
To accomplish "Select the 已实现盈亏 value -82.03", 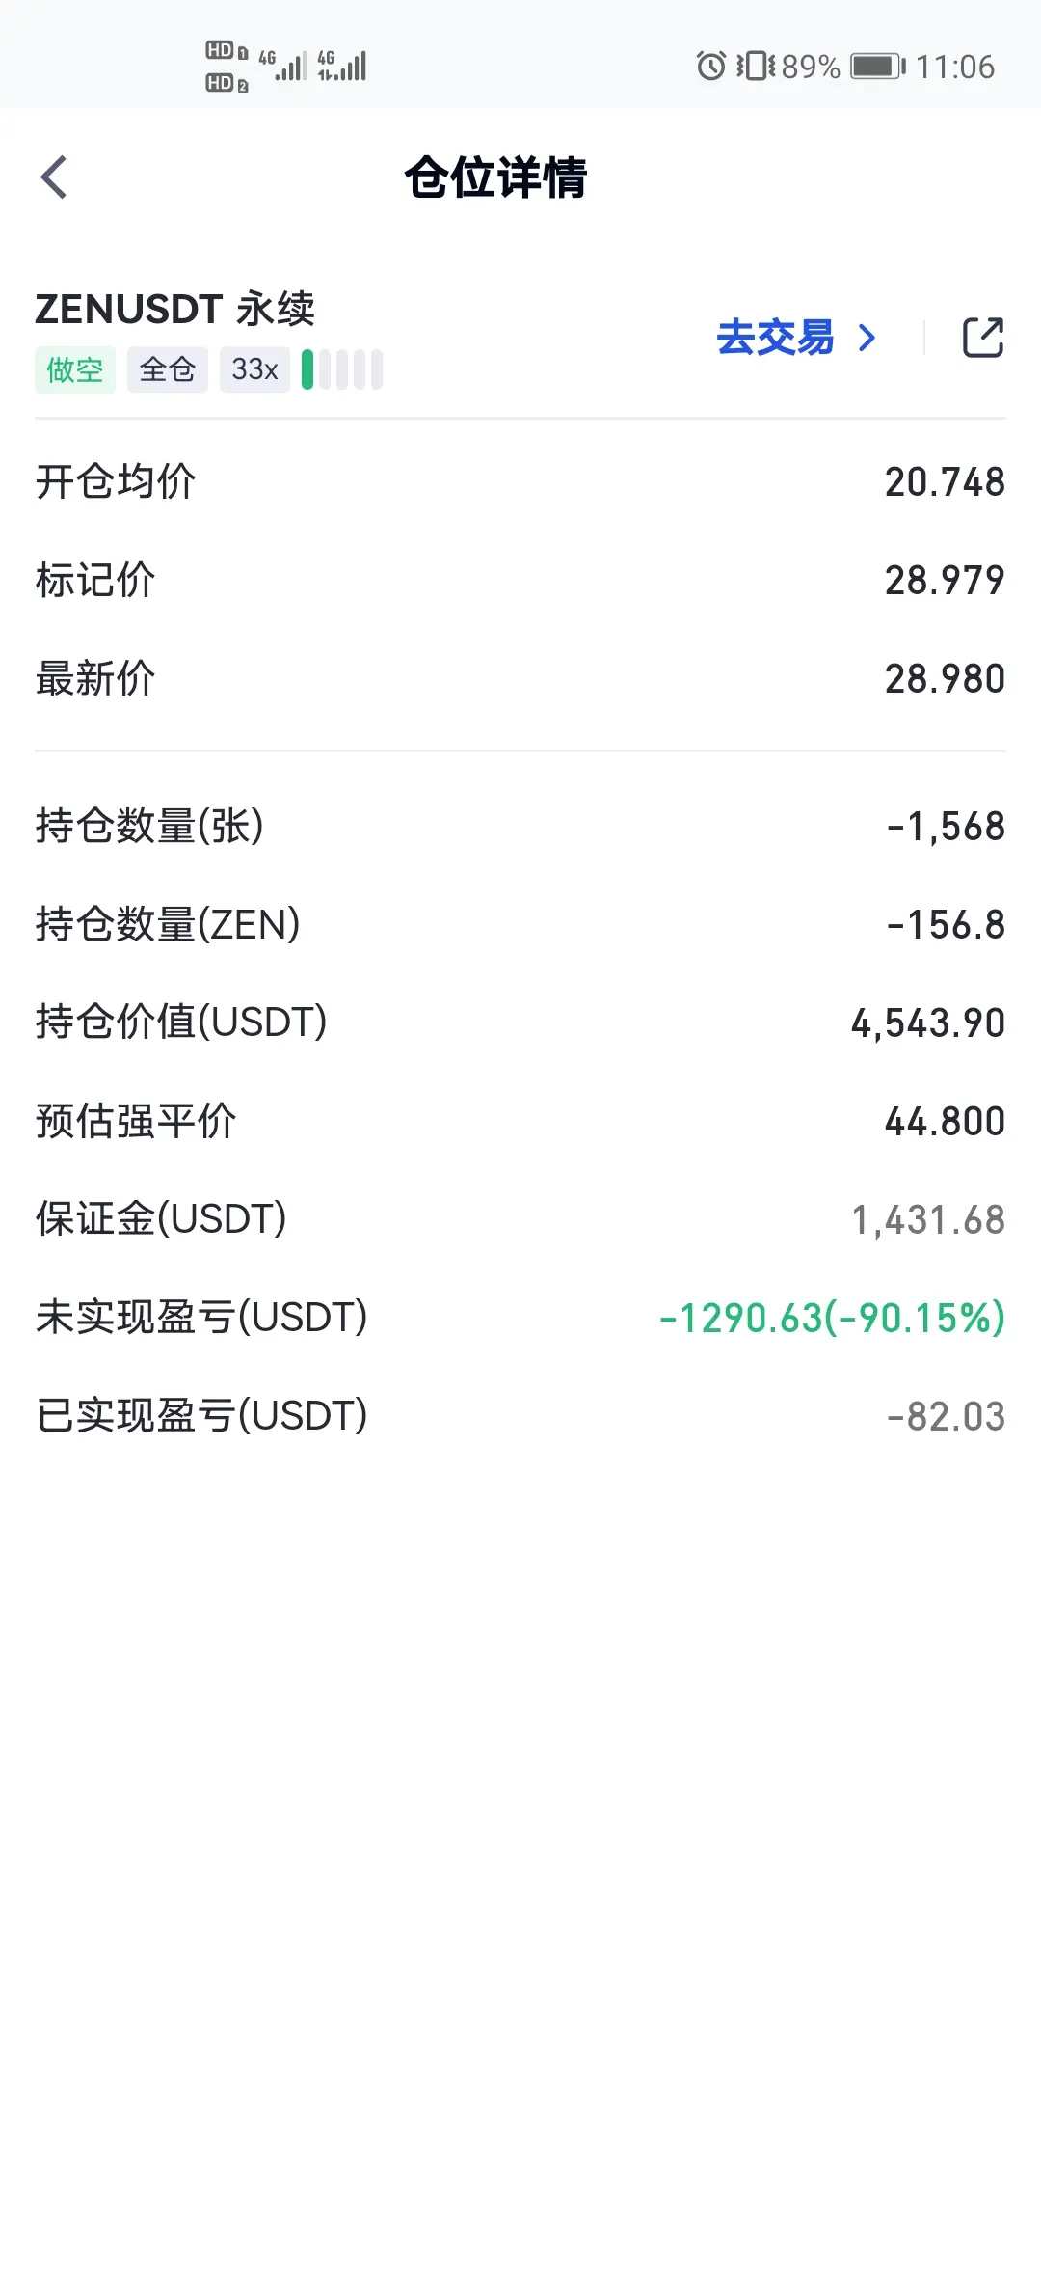I will tap(946, 1416).
